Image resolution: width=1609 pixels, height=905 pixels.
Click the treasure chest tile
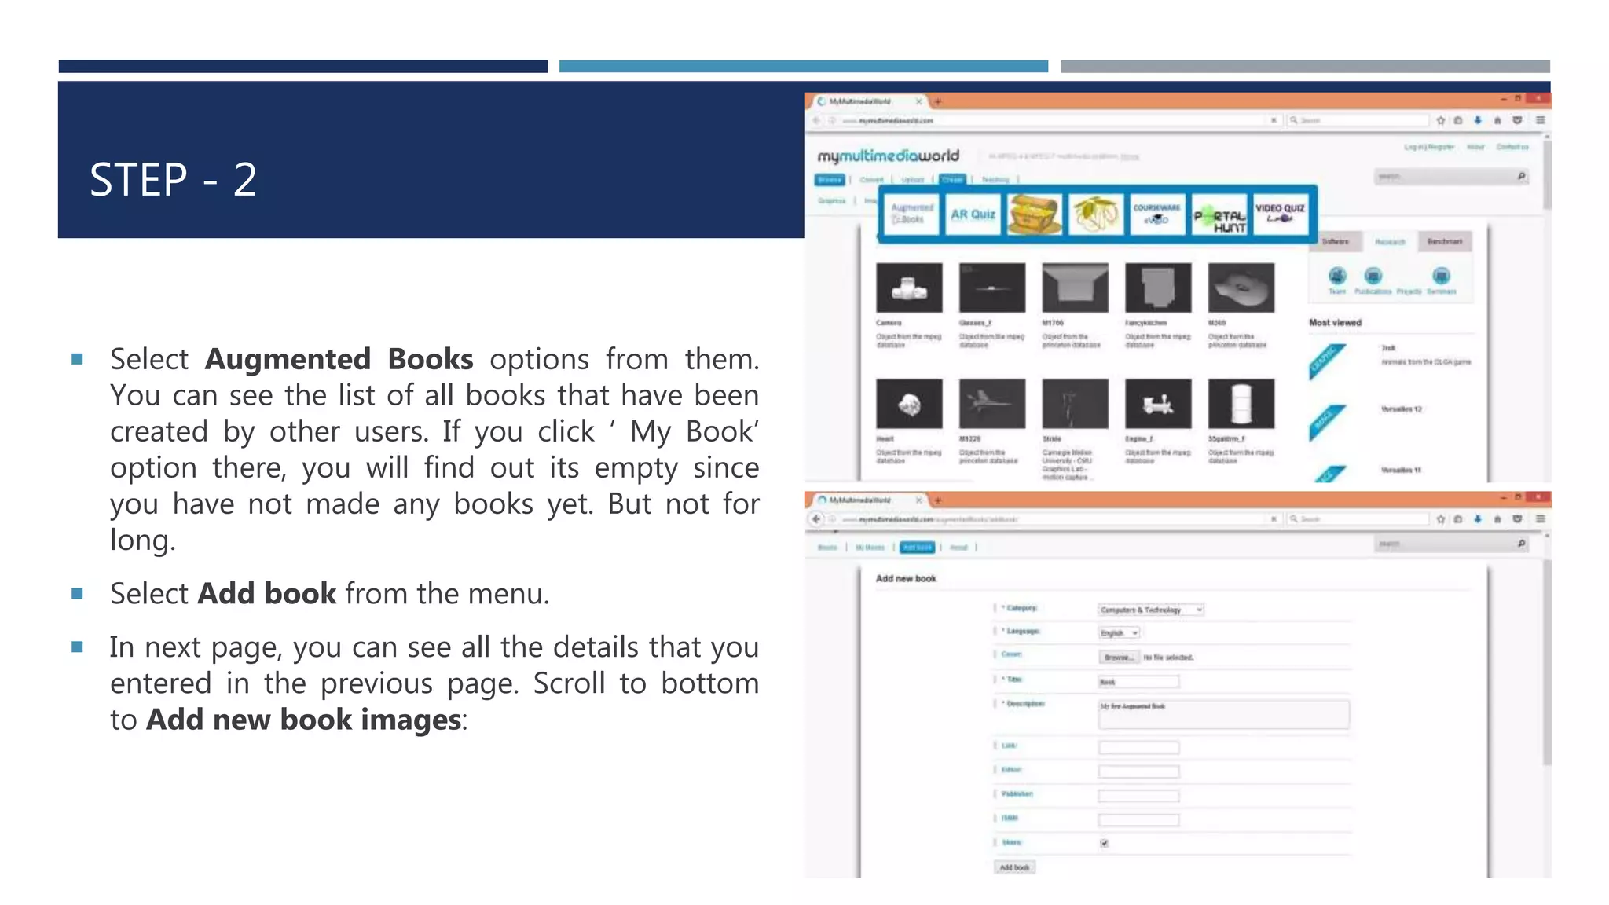point(1034,214)
